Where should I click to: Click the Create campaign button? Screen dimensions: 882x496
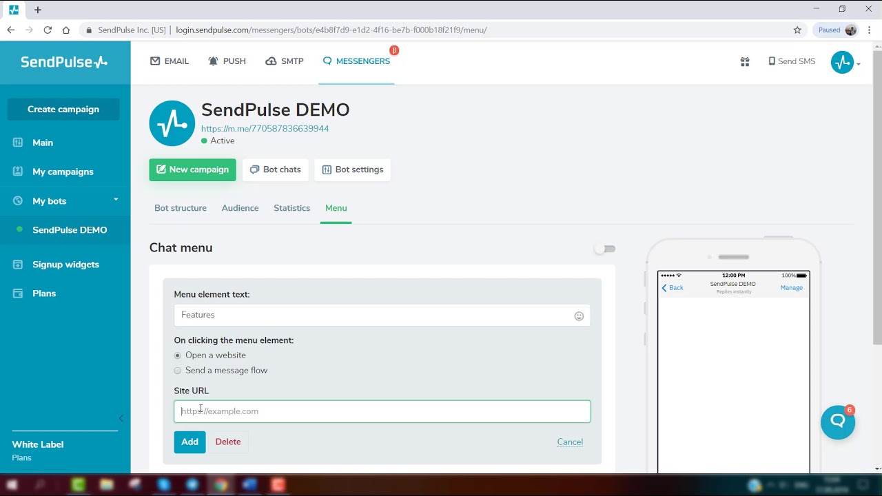(x=63, y=109)
